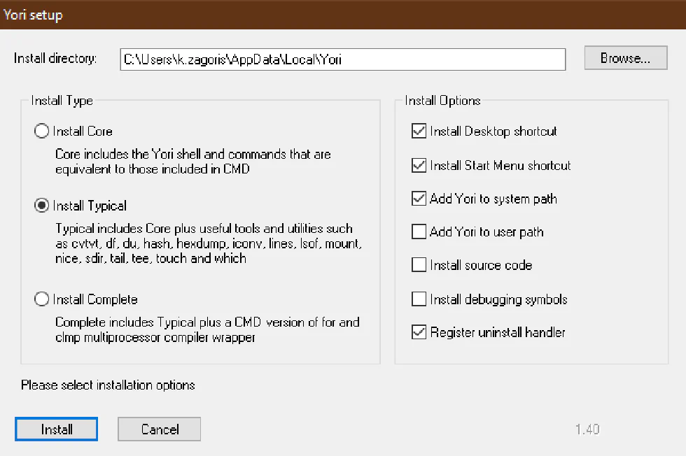This screenshot has width=686, height=456.
Task: Click the Yori setup title bar
Action: [343, 15]
